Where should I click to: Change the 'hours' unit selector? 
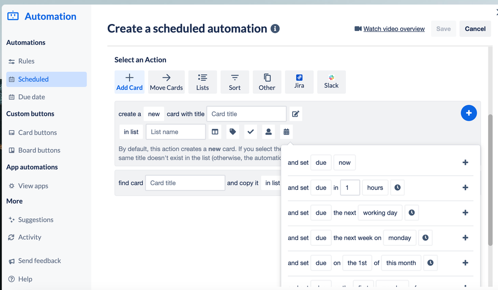[375, 188]
